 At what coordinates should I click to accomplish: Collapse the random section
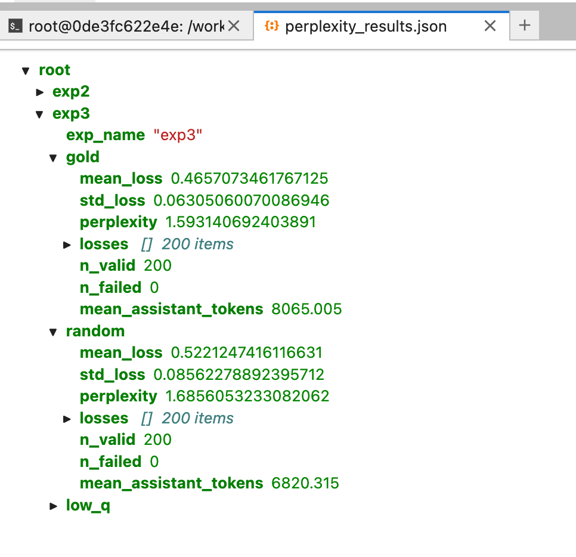(53, 332)
